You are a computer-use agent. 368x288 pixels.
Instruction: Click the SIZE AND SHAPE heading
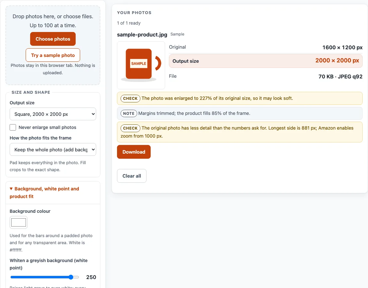(x=31, y=92)
